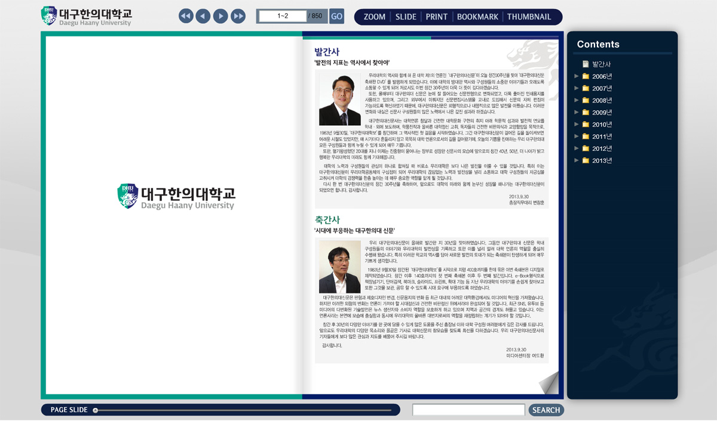Expand the 2012년 tree arrow

576,148
